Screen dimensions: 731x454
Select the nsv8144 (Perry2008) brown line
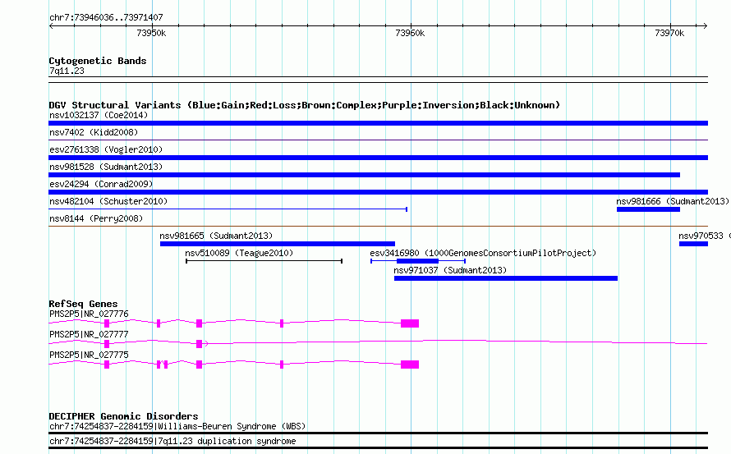point(378,227)
